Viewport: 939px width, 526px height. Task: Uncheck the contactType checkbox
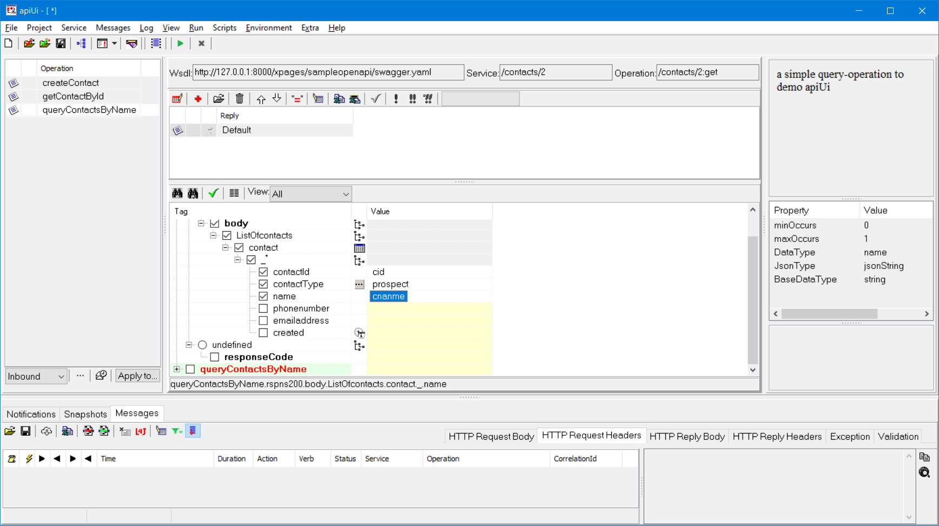click(x=263, y=284)
